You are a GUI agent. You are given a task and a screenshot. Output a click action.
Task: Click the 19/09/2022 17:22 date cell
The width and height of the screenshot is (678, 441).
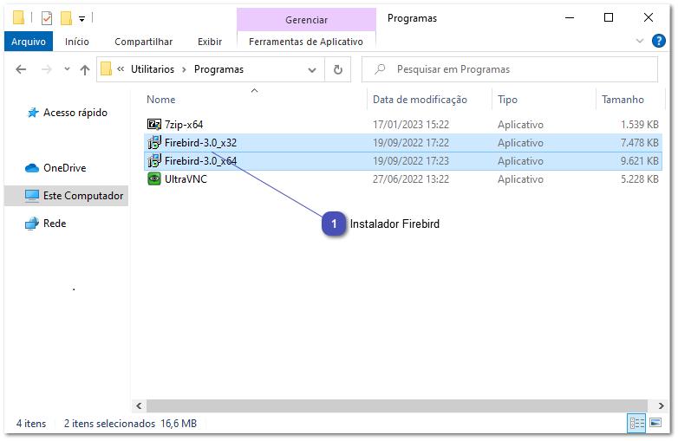tap(411, 143)
